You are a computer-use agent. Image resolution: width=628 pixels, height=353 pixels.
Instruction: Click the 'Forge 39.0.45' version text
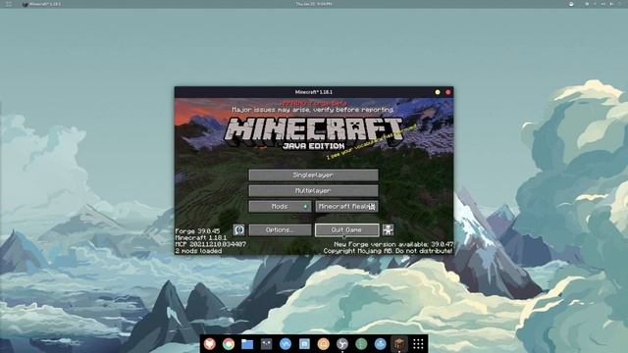point(197,231)
